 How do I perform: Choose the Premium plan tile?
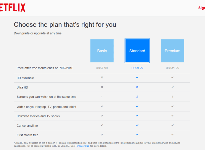[172, 51]
